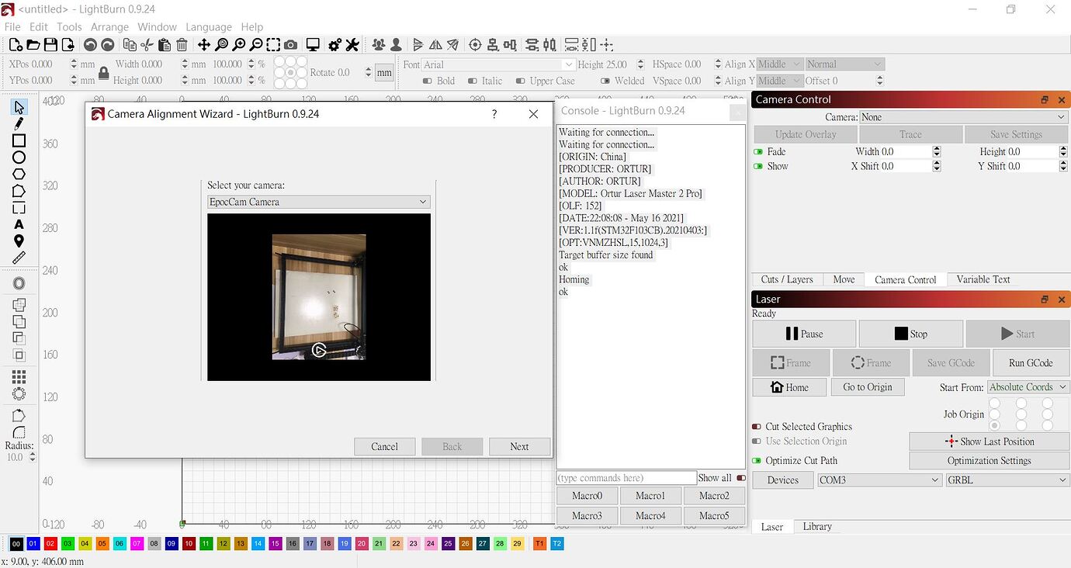Open the Font Arial dropdown
The width and height of the screenshot is (1071, 568).
[498, 64]
